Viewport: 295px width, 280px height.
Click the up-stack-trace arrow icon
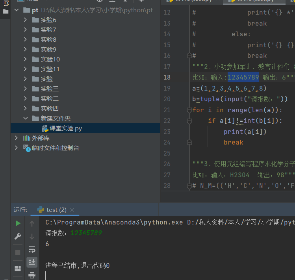click(x=32, y=224)
